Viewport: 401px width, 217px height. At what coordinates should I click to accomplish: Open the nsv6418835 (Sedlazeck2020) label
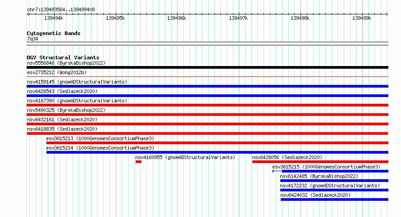click(62, 129)
